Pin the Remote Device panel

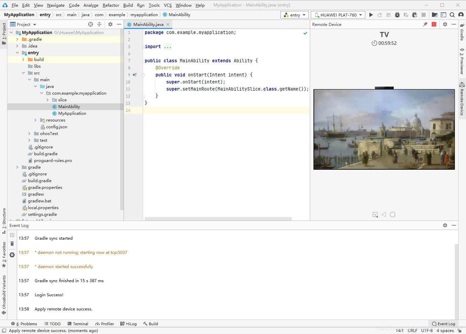click(425, 24)
